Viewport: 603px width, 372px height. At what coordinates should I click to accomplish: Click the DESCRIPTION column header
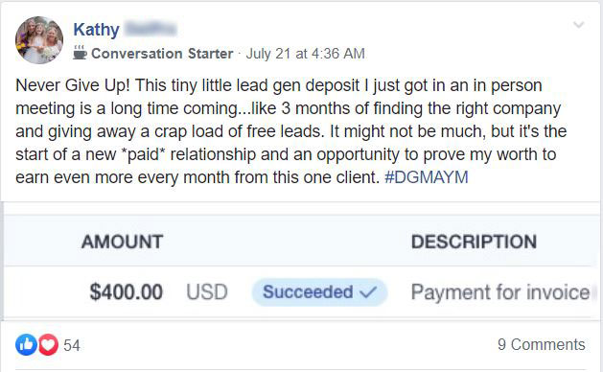(474, 242)
